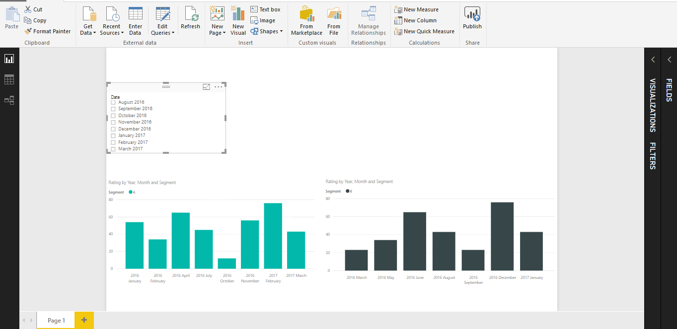The width and height of the screenshot is (677, 329).
Task: Open the VISUALIZATIONS pane label
Action: point(653,105)
